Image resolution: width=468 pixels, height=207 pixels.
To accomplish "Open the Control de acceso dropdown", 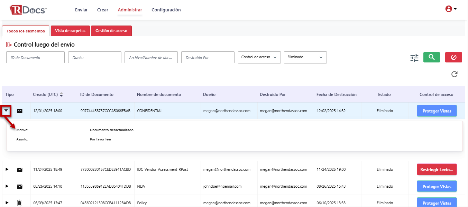I will tap(259, 57).
